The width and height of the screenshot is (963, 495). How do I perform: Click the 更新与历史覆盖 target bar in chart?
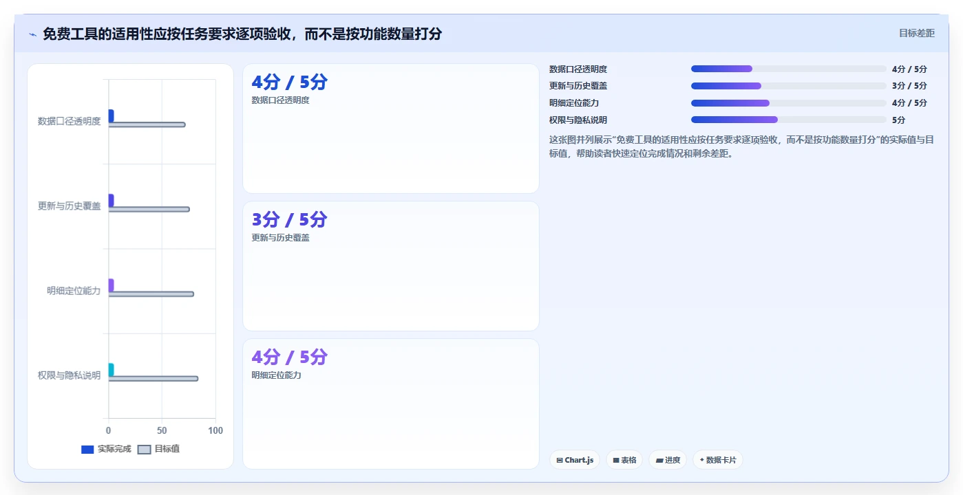pyautogui.click(x=149, y=209)
